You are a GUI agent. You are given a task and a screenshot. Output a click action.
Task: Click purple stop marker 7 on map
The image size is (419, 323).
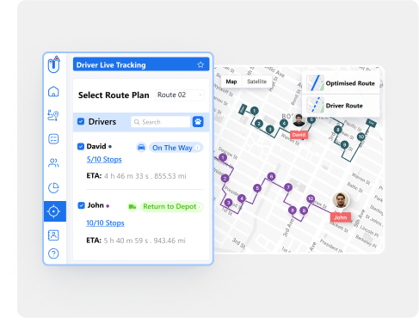(288, 187)
